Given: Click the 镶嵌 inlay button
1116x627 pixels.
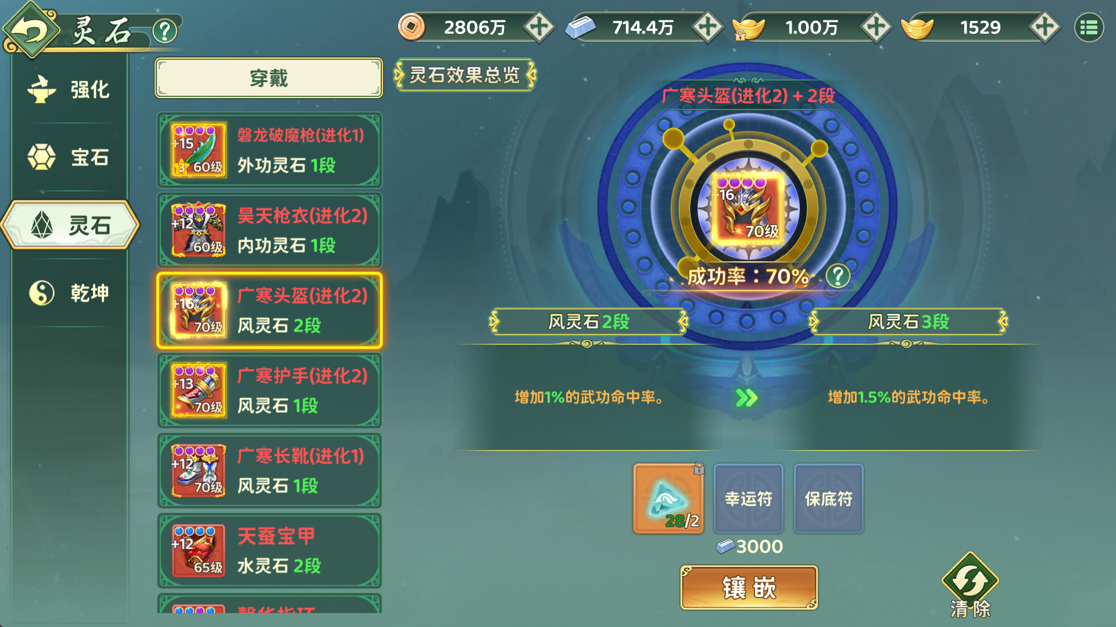Looking at the screenshot, I should (x=749, y=588).
